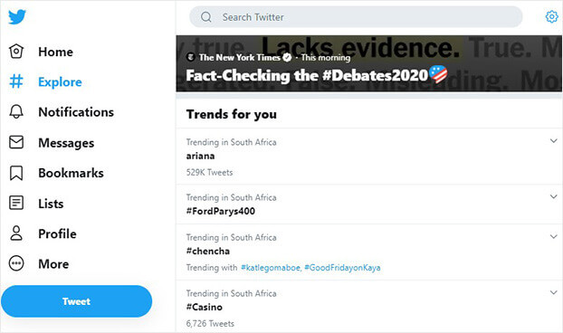Expand options chevron for ariana trend

point(554,140)
